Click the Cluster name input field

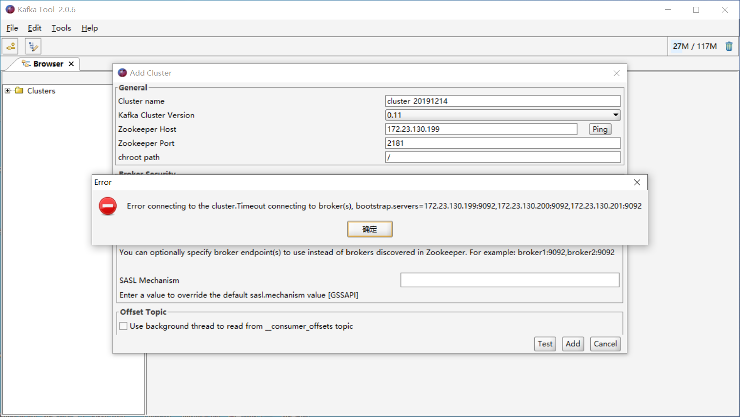click(x=503, y=101)
